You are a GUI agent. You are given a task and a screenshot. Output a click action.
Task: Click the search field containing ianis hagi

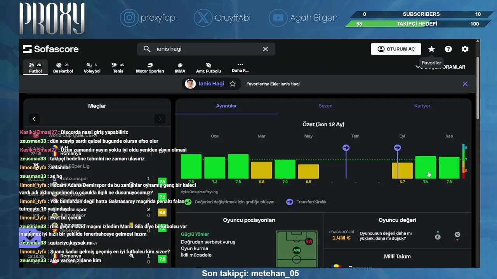tap(206, 49)
